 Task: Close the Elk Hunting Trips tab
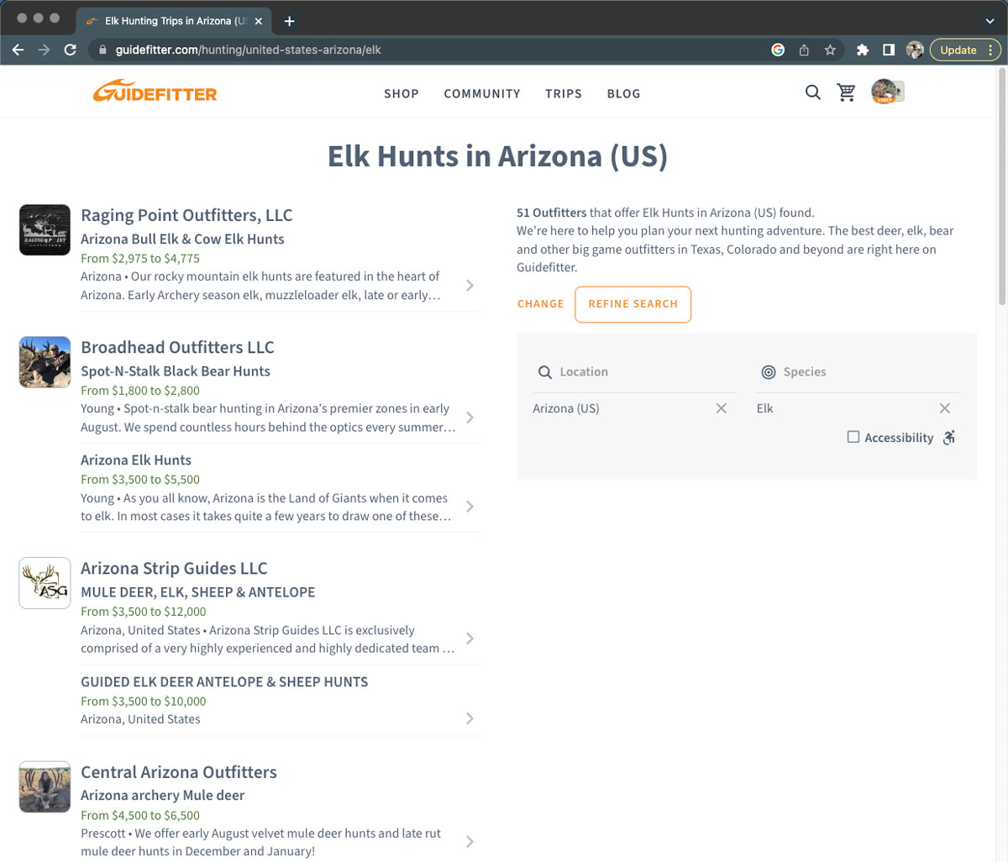259,21
